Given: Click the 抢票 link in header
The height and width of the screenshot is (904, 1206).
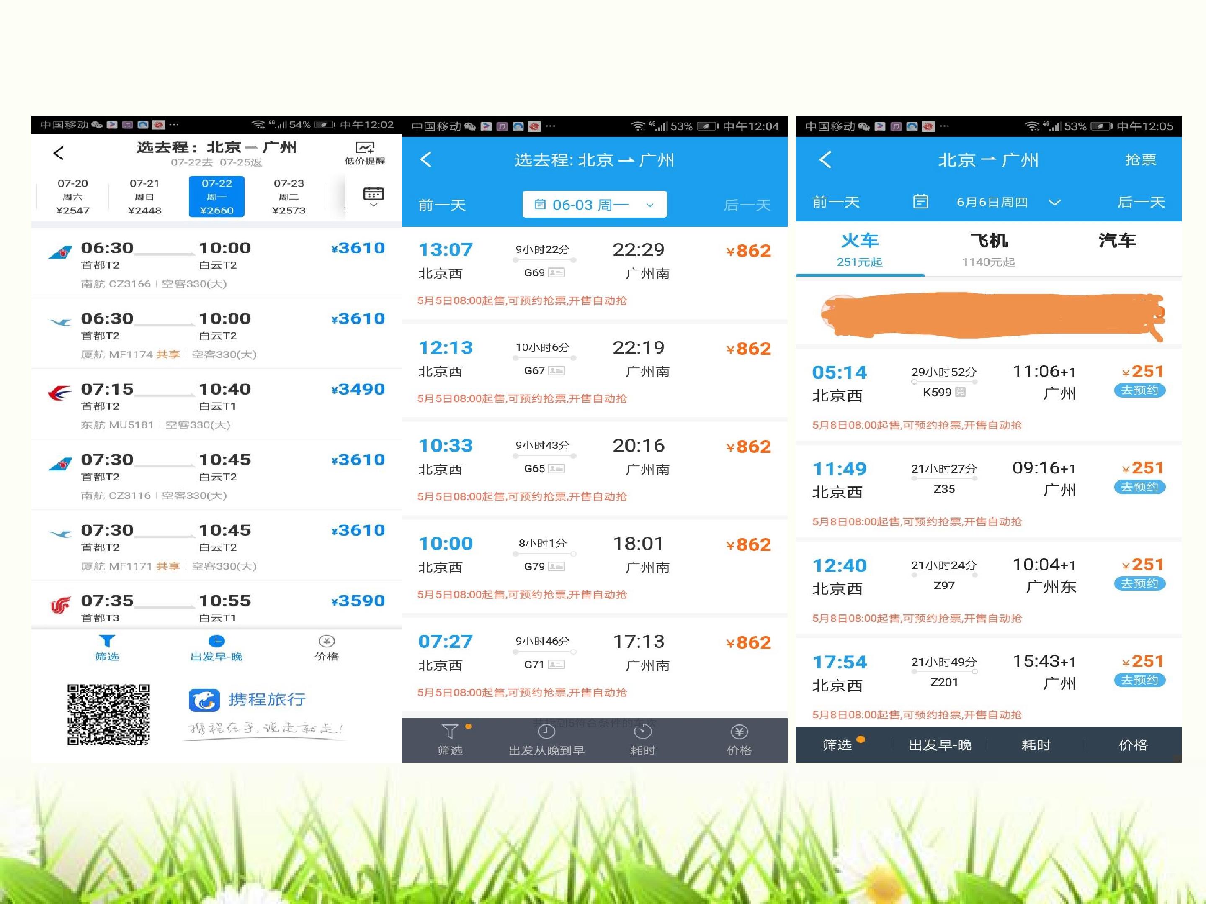Looking at the screenshot, I should 1141,159.
